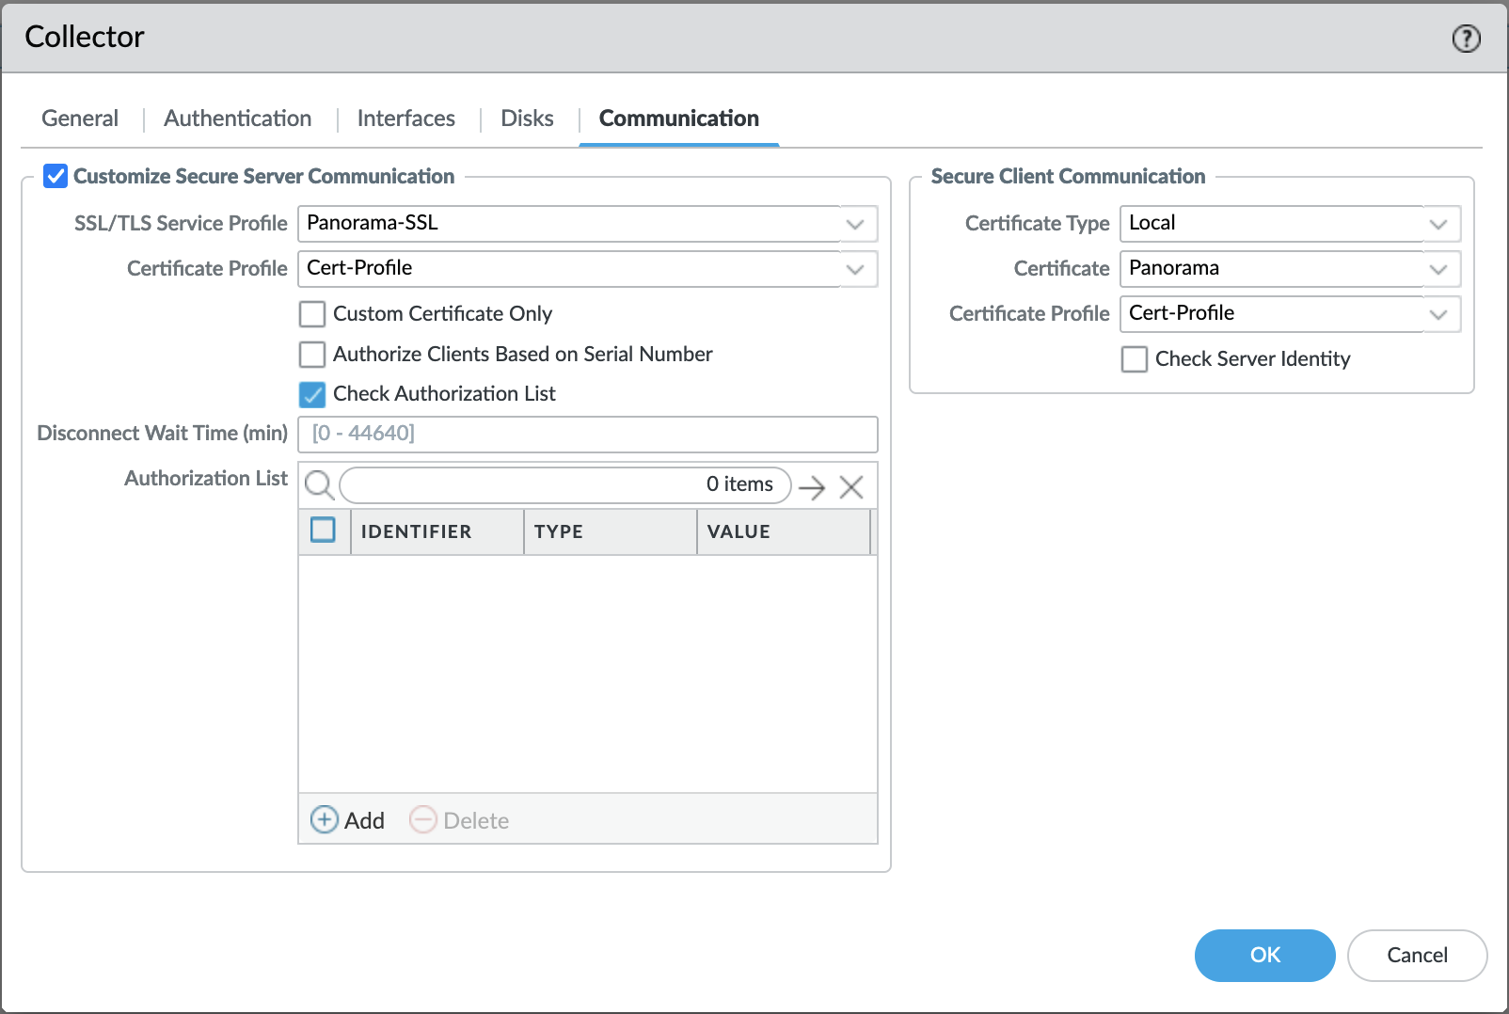Apply the filter with the arrow icon
The height and width of the screenshot is (1014, 1509).
(812, 486)
